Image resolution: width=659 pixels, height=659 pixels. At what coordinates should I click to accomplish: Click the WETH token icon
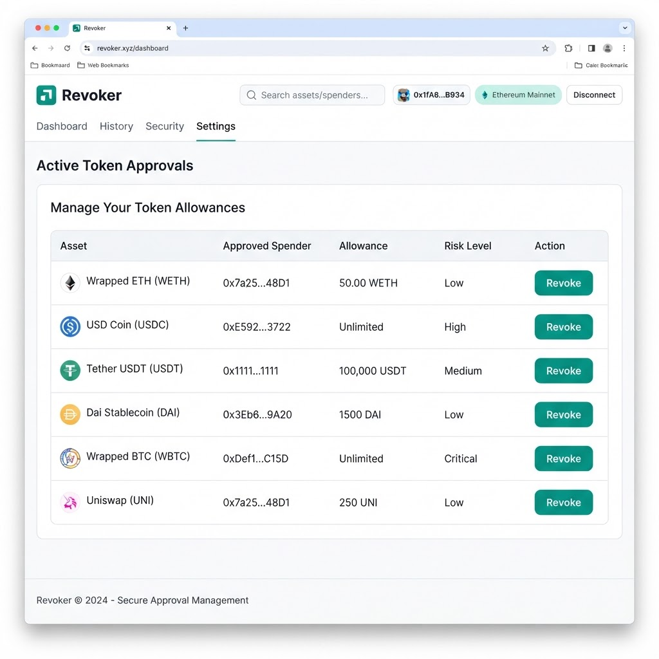pos(70,283)
